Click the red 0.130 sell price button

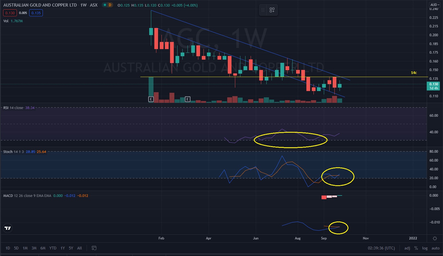[x=10, y=13]
